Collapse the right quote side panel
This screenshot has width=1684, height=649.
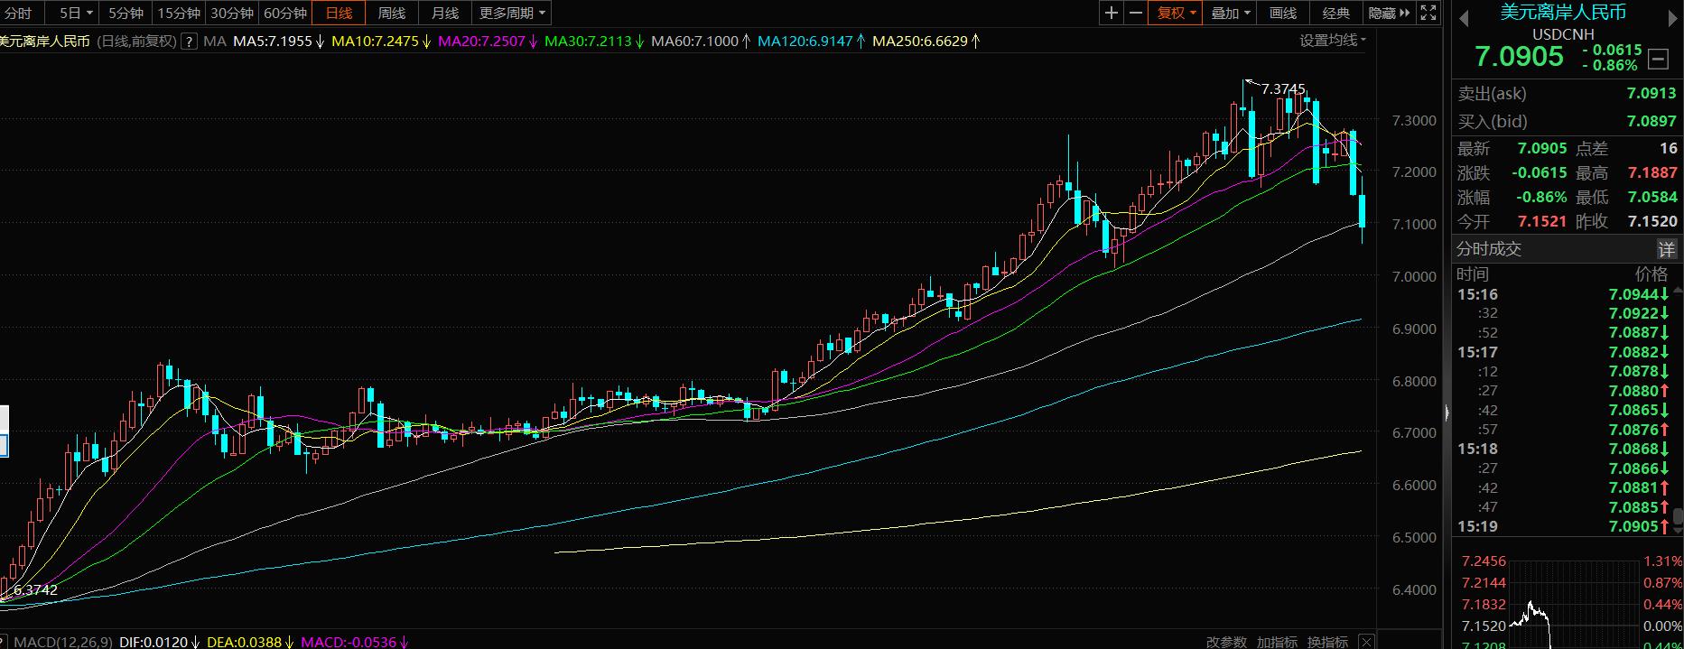pos(1446,413)
